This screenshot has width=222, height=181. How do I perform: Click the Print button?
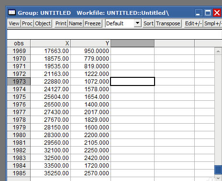coord(61,23)
